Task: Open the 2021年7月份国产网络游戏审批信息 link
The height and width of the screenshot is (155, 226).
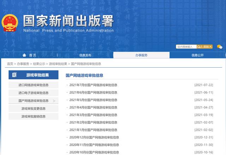Action: (93, 85)
